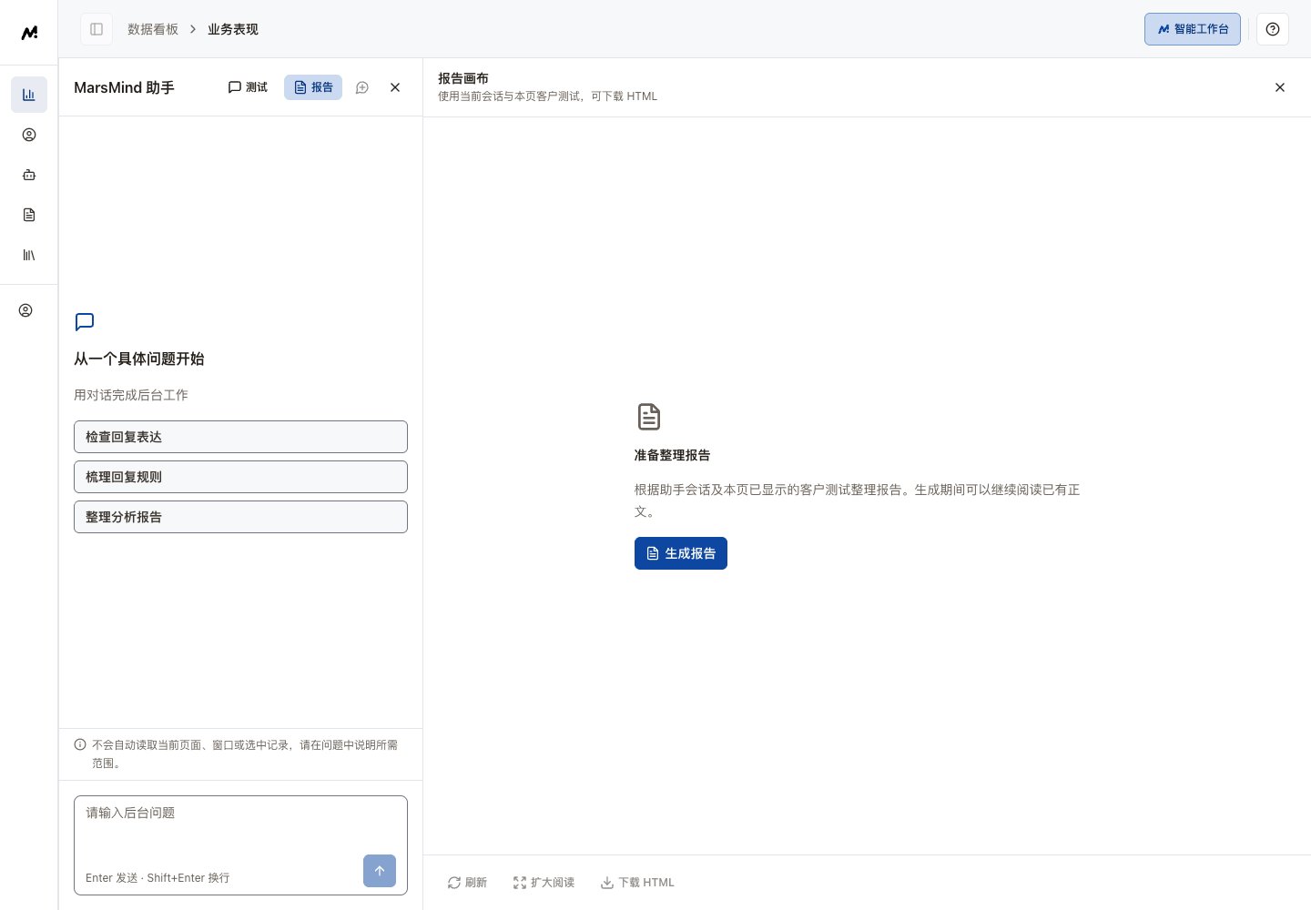Toggle the sidebar panel icon beside the breadcrumb

[x=97, y=29]
